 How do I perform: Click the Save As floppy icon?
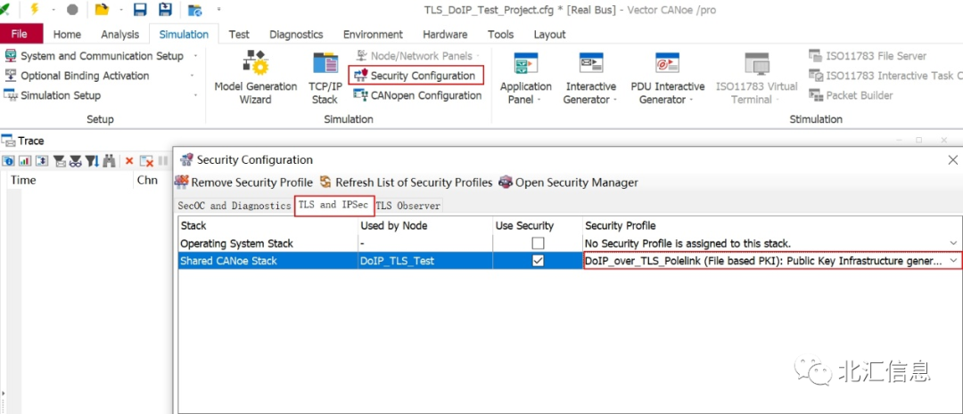(165, 9)
